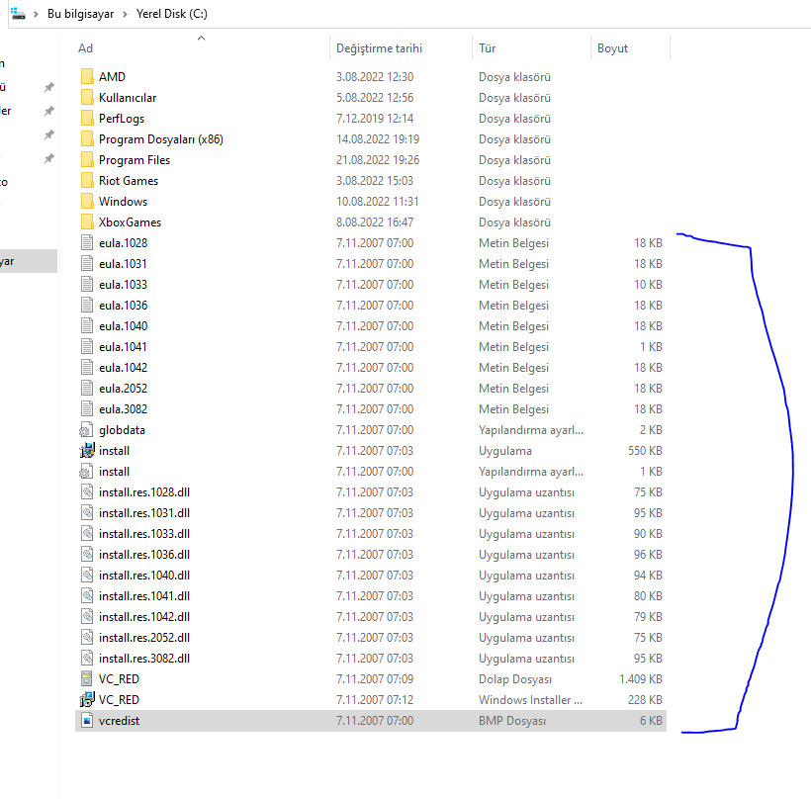Expand the chevron before Yerel Disk (C:)
The width and height of the screenshot is (811, 799).
point(126,14)
